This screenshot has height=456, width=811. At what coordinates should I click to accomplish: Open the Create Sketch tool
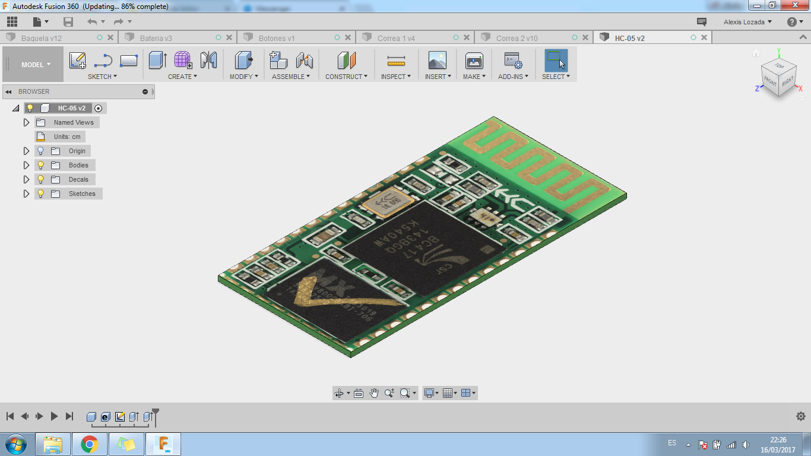(x=77, y=59)
